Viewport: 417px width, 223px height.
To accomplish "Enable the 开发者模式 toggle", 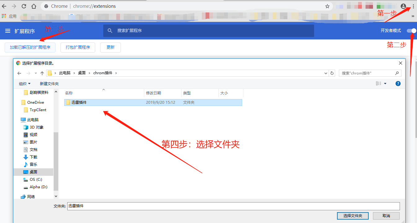I will [x=411, y=30].
